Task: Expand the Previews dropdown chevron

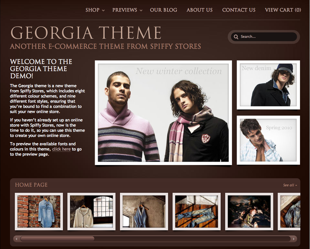Action: click(x=141, y=10)
